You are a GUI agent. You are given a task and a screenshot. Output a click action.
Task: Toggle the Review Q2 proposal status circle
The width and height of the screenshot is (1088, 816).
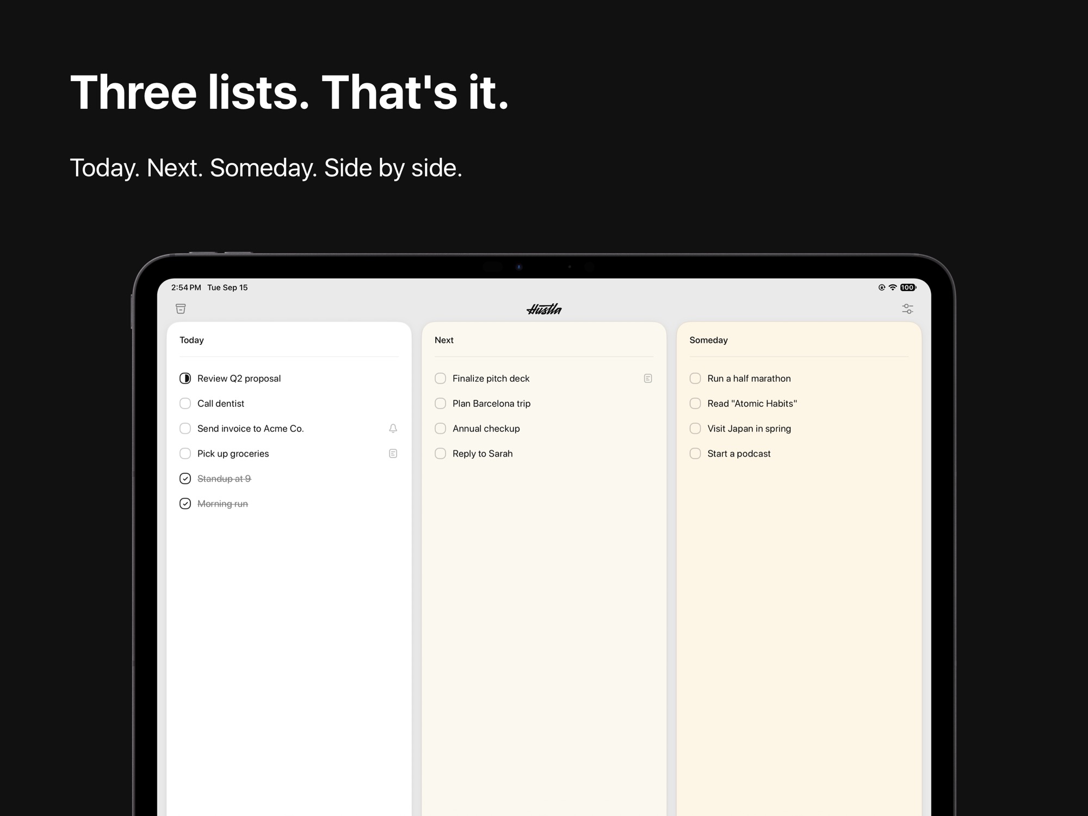[x=185, y=379]
